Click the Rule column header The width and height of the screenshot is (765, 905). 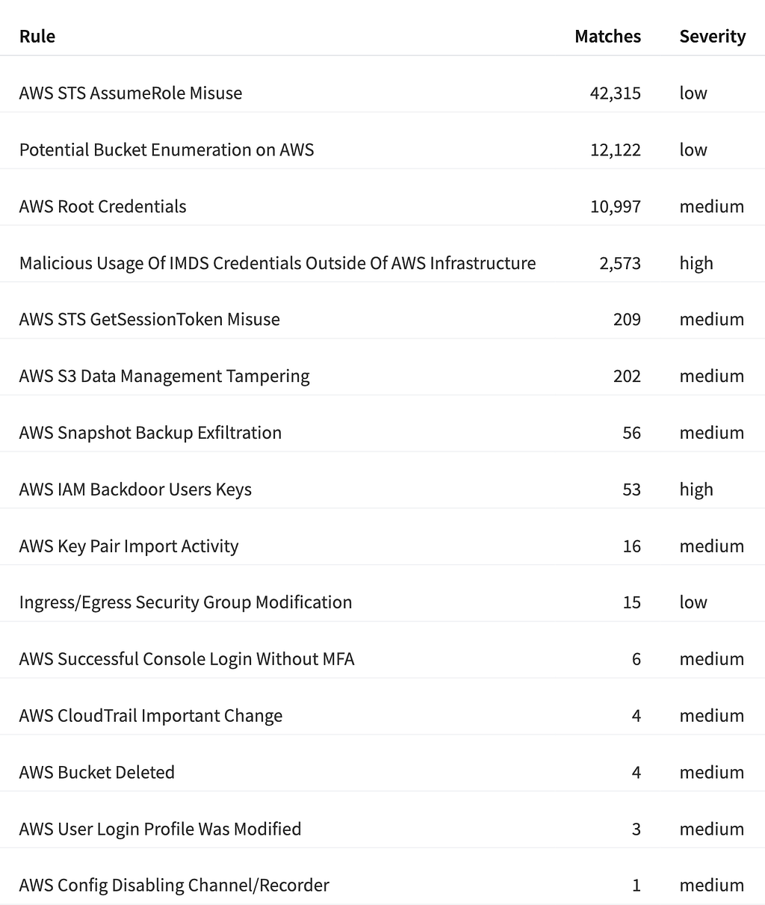coord(37,37)
